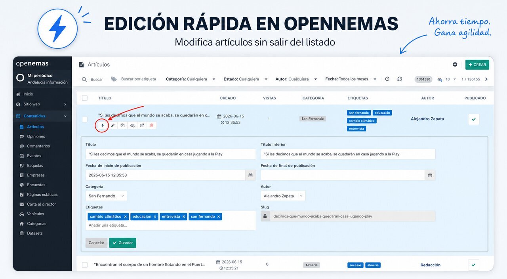Open calendar for Fecha de inicio de publicación

pos(250,175)
